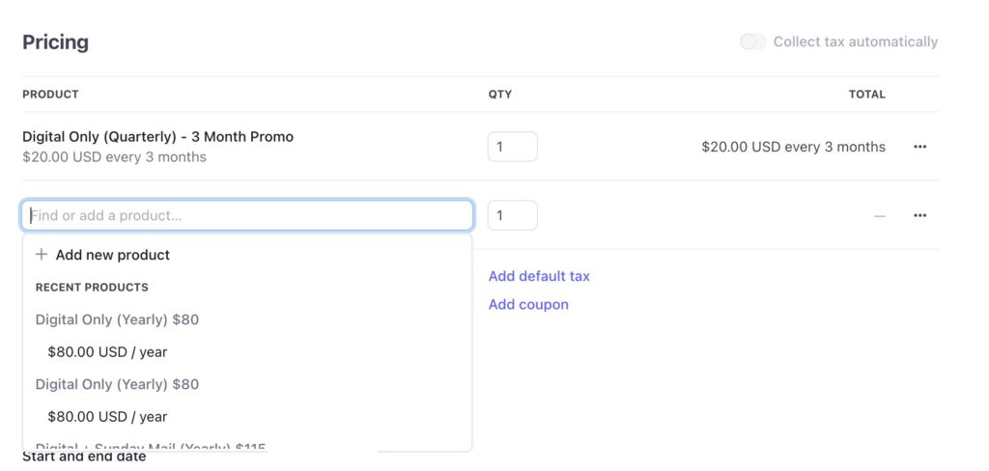Click the Add coupon link

[528, 304]
